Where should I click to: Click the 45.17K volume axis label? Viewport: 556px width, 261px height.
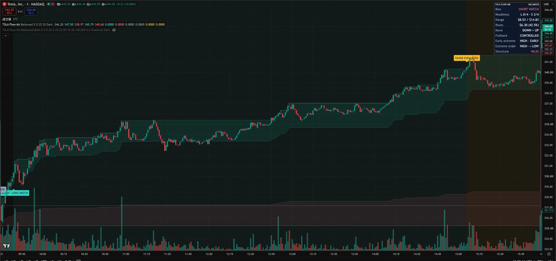[549, 210]
